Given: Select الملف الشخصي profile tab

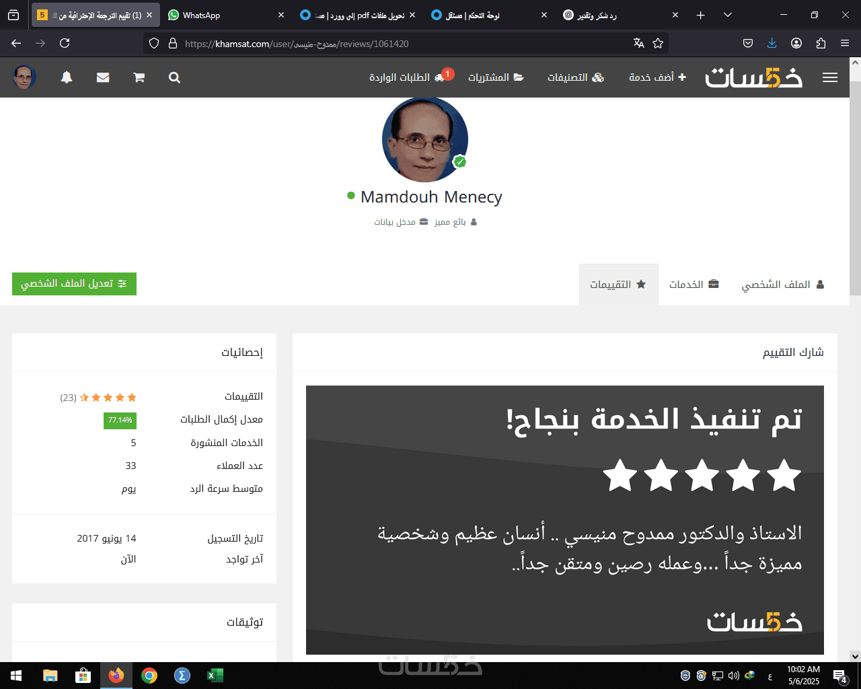Looking at the screenshot, I should (783, 285).
